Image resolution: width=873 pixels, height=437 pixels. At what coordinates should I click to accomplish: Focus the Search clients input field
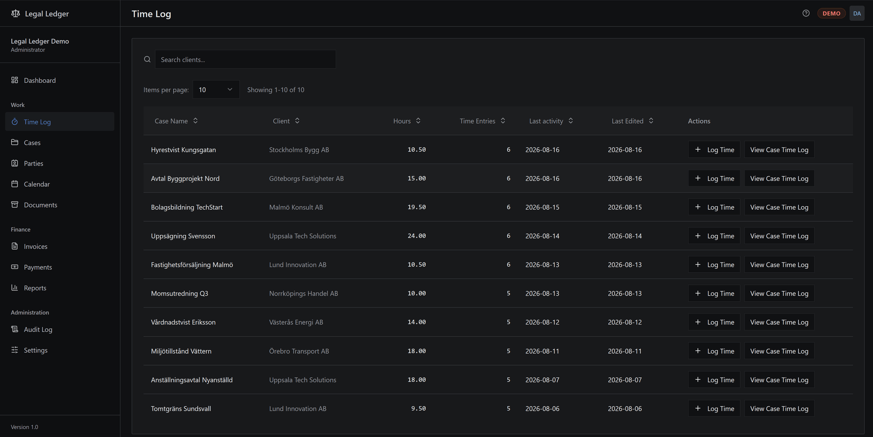[245, 59]
